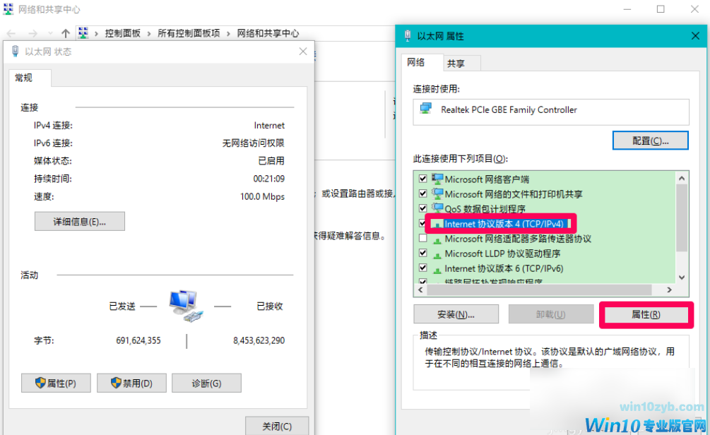Click the up arrow to go to parent folder

coord(66,33)
